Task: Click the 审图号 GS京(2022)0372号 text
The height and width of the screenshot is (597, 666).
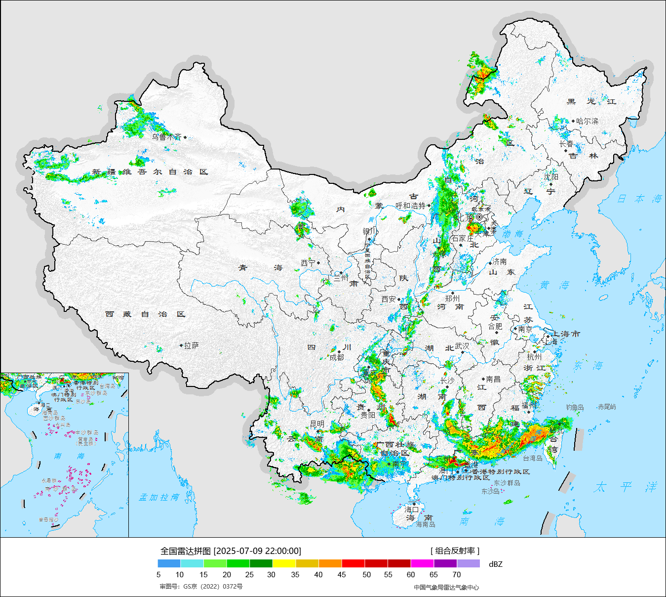Action: [201, 587]
